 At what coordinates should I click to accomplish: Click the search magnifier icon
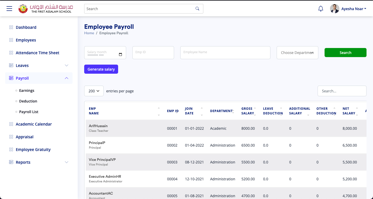point(197,9)
